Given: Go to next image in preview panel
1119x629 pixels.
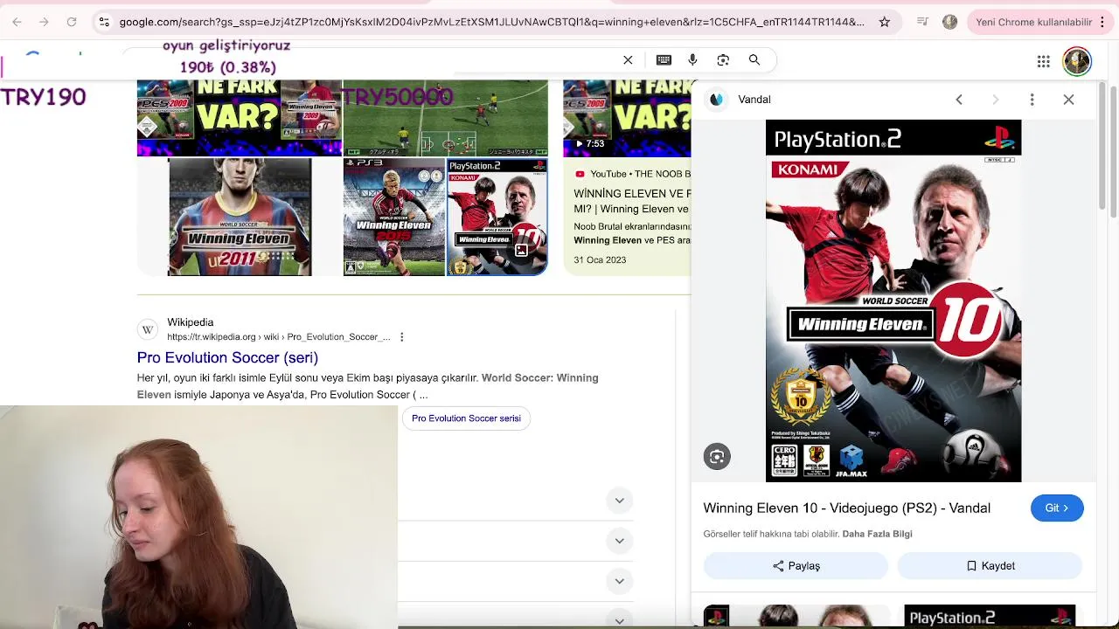Looking at the screenshot, I should [995, 100].
